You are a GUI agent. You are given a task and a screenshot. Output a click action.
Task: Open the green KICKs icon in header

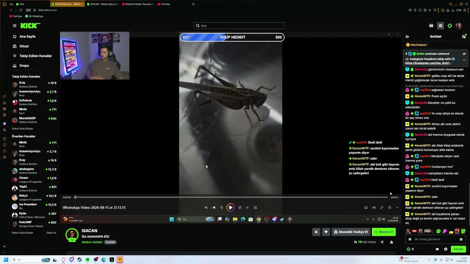coord(450,26)
